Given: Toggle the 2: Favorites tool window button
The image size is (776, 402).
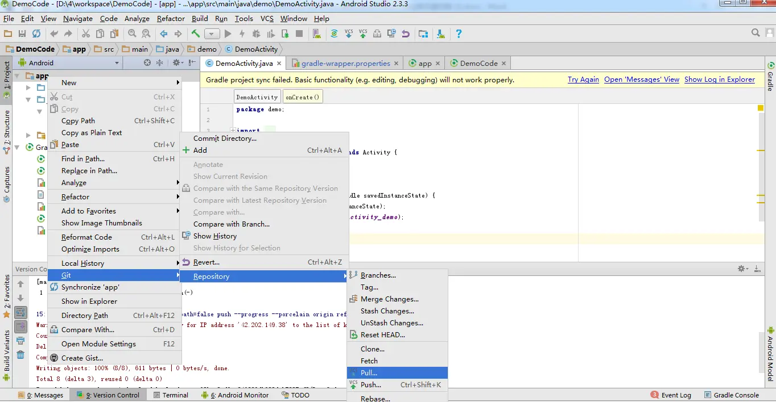Looking at the screenshot, I should pos(6,296).
